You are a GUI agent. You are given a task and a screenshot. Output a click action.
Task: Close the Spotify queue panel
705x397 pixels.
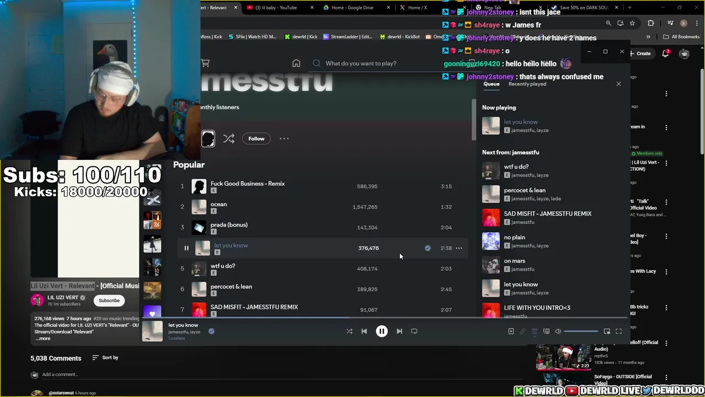point(619,84)
